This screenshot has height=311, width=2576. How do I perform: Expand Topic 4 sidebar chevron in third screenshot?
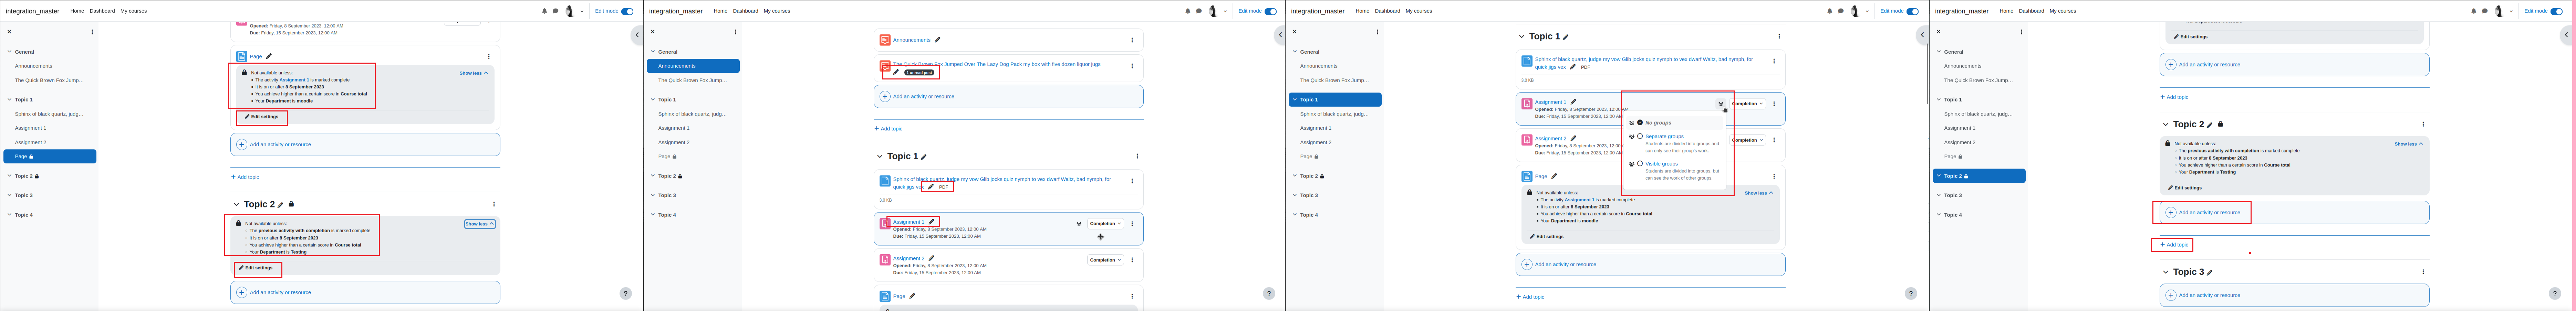pyautogui.click(x=1295, y=215)
